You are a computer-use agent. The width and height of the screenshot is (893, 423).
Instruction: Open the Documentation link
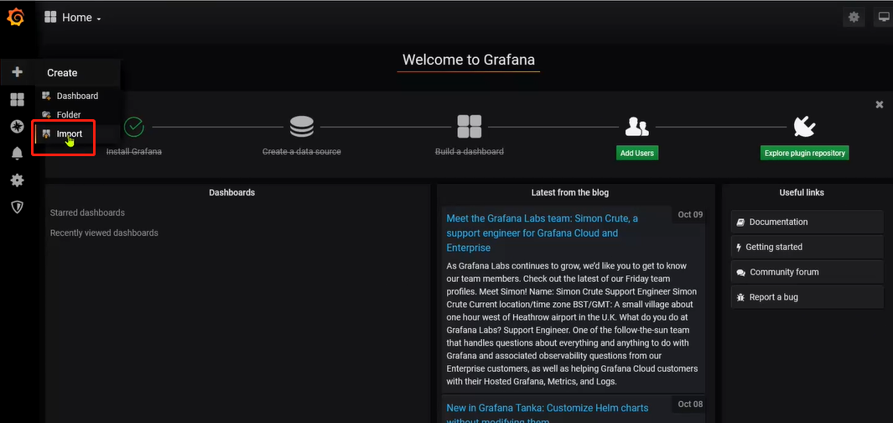coord(807,222)
